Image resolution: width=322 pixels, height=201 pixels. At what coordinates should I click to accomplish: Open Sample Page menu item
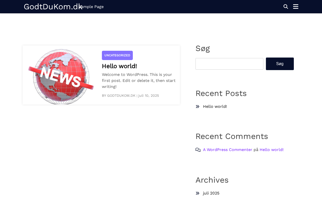tap(92, 7)
